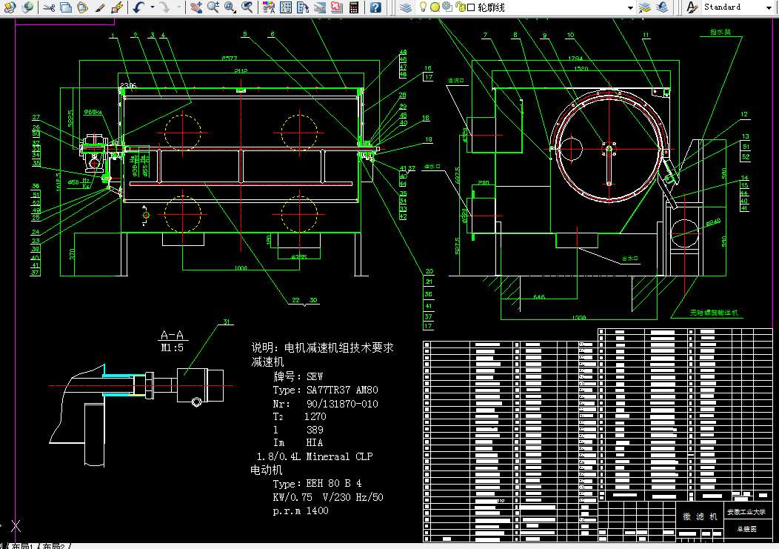
Task: Toggle layer on/off light bulb
Action: 423,7
